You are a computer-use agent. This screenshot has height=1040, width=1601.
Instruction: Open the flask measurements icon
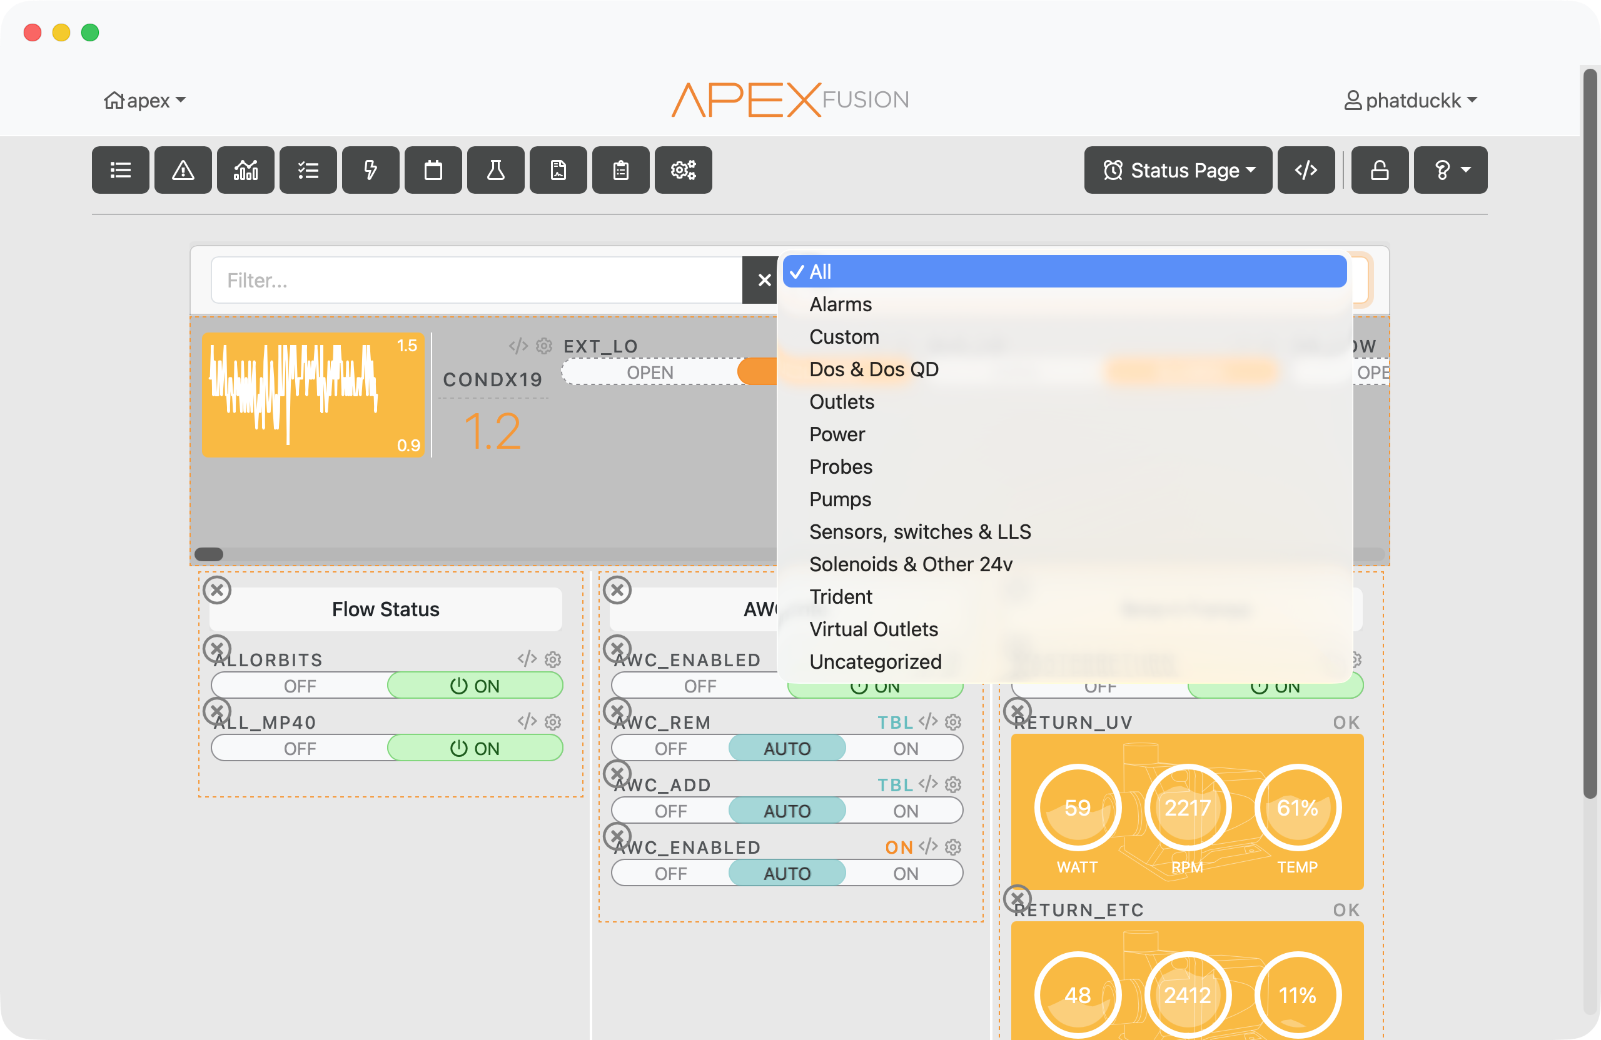coord(496,170)
